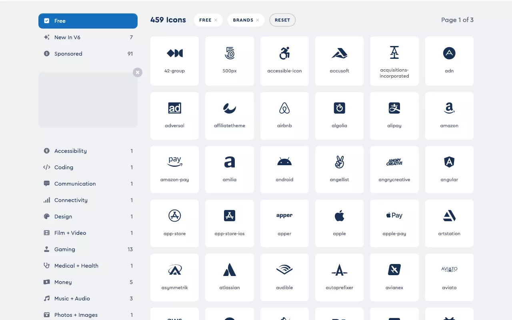Filter by New In V6
This screenshot has height=320, width=512.
88,37
